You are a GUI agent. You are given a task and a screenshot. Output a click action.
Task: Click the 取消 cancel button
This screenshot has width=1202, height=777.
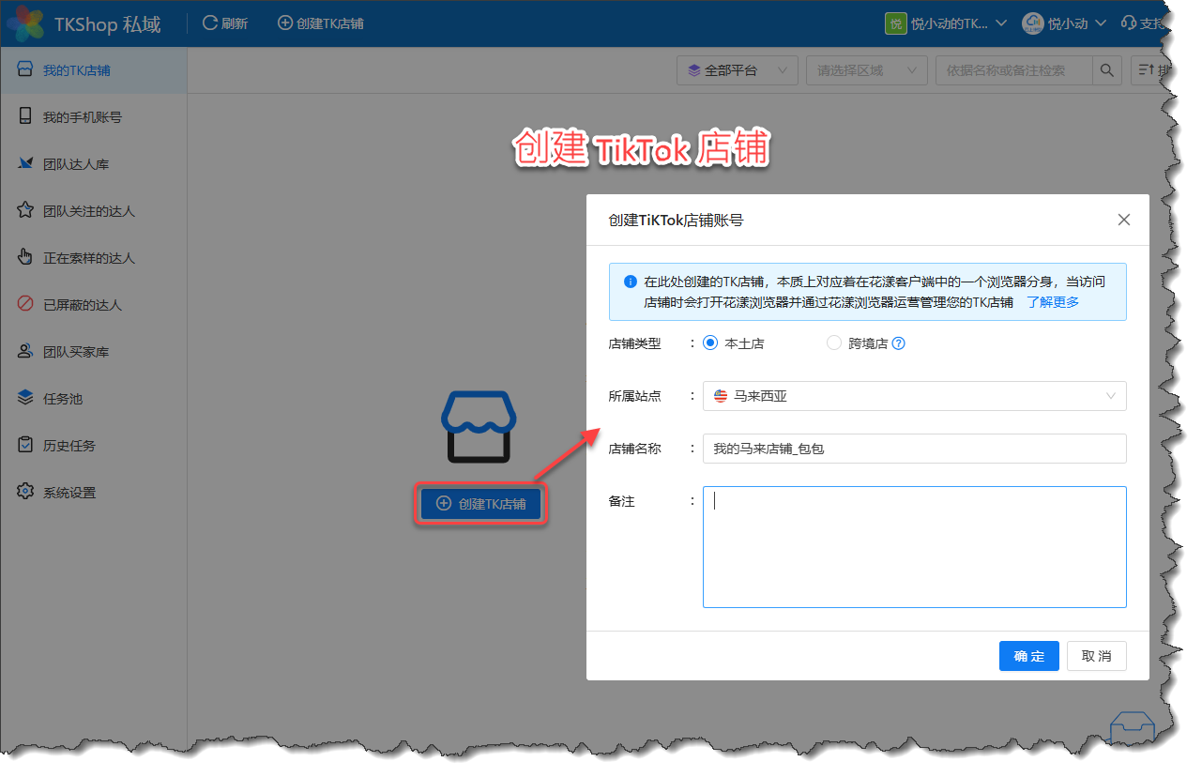coord(1097,656)
